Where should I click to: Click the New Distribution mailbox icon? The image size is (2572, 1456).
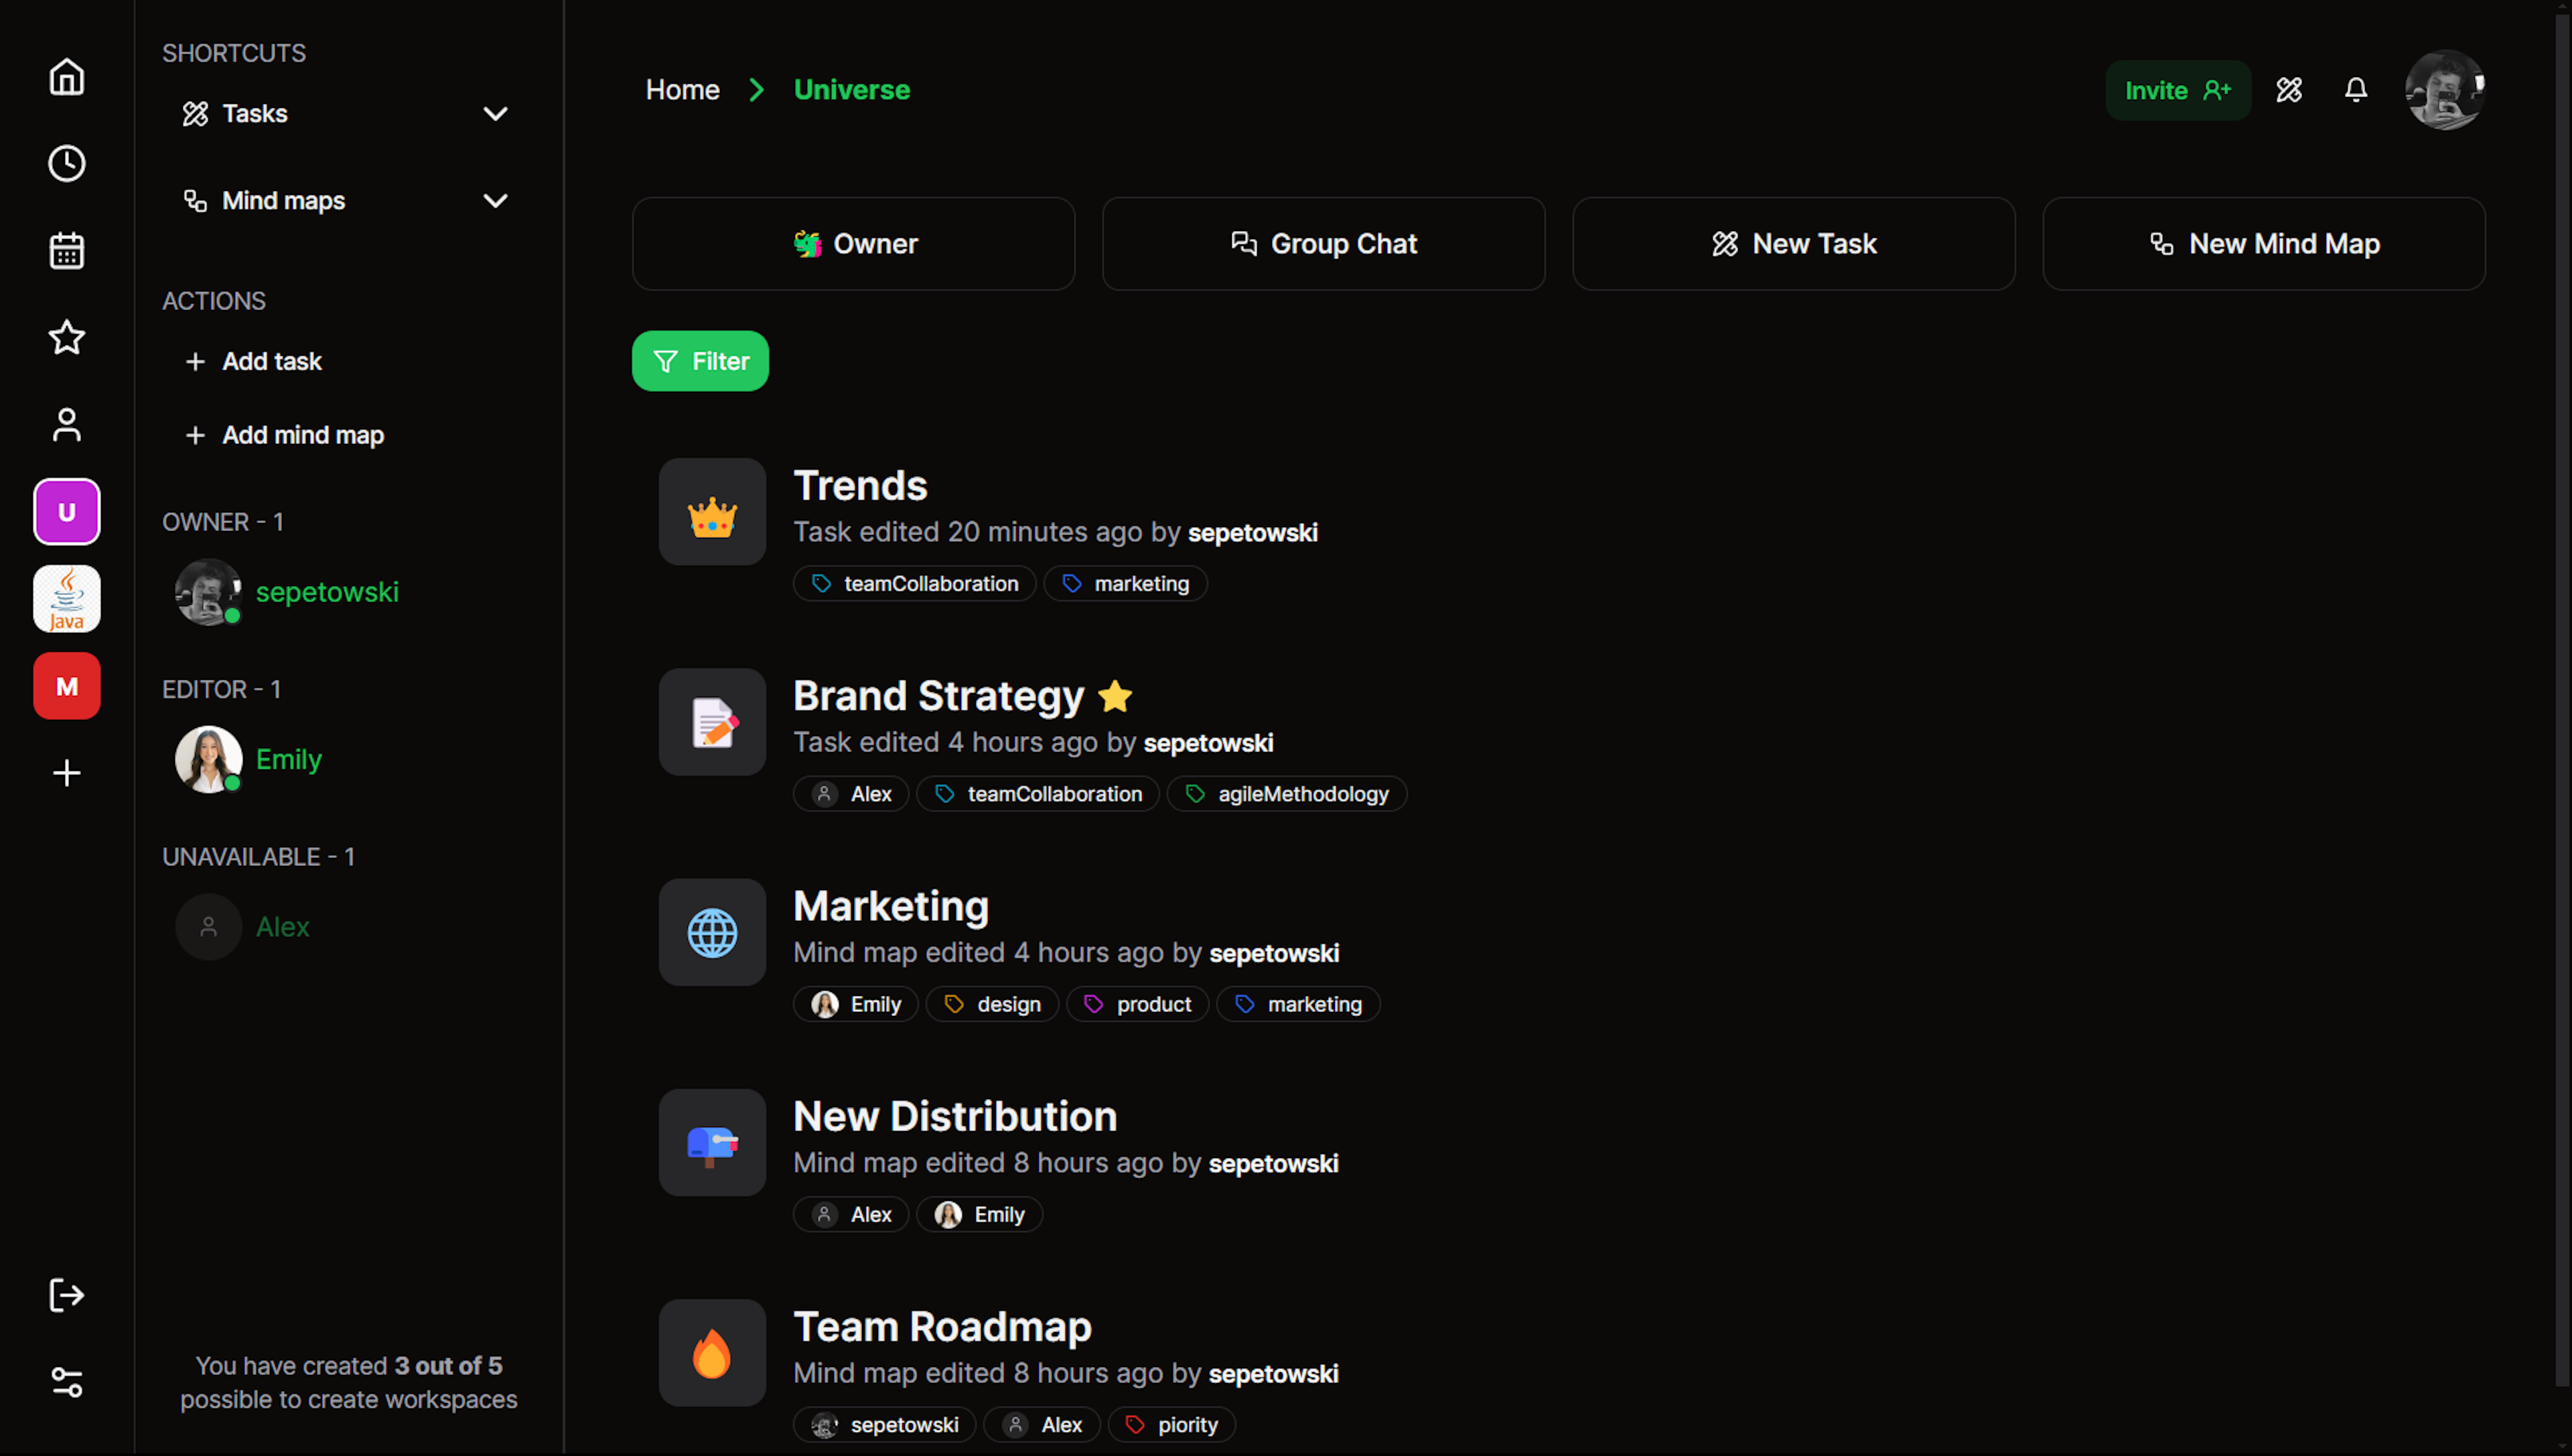tap(712, 1143)
